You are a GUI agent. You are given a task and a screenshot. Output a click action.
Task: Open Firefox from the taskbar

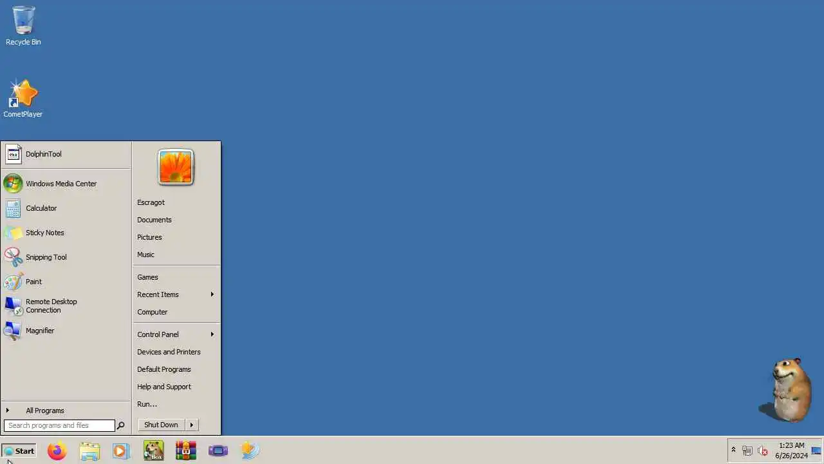[57, 450]
